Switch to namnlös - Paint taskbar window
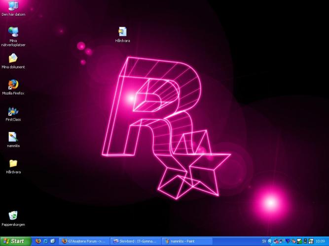Image resolution: width=329 pixels, height=246 pixels. (186, 241)
